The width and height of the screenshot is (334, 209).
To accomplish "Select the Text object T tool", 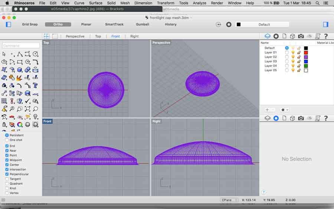I will click(x=35, y=85).
